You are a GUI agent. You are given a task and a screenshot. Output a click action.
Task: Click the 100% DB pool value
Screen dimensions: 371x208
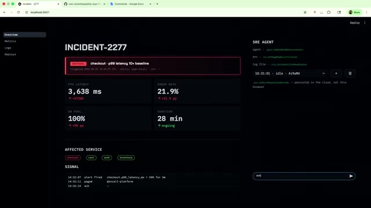click(77, 118)
